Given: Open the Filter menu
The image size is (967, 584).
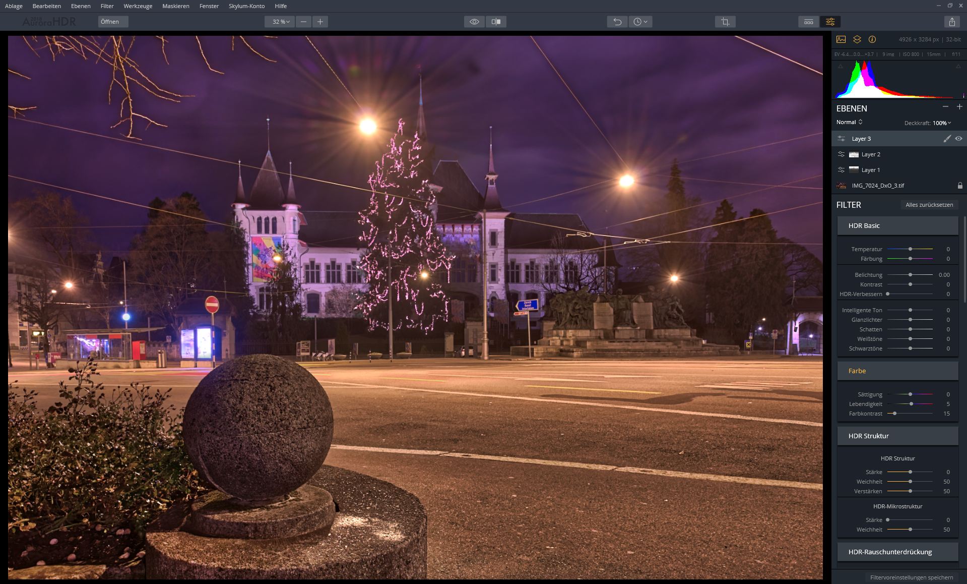Looking at the screenshot, I should coord(107,6).
